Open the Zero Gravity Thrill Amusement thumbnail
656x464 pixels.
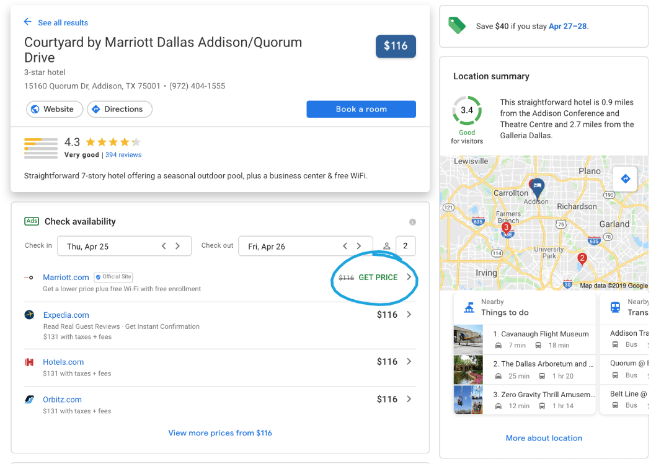pyautogui.click(x=468, y=400)
